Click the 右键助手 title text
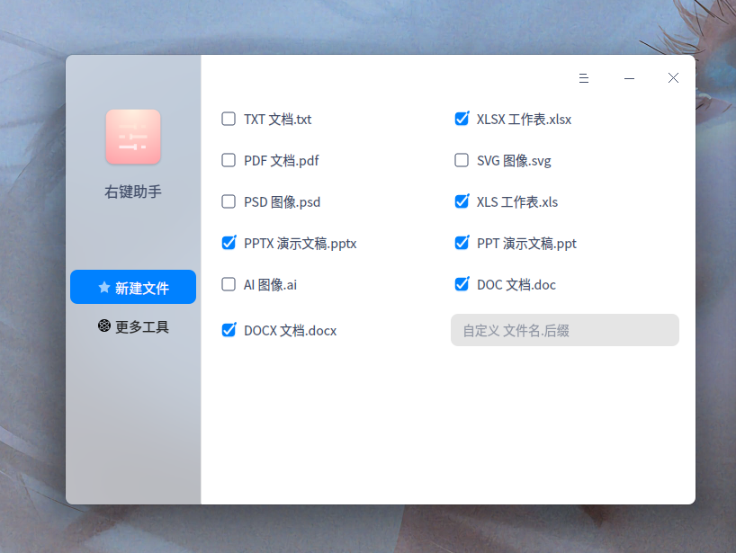The width and height of the screenshot is (736, 553). click(x=133, y=192)
